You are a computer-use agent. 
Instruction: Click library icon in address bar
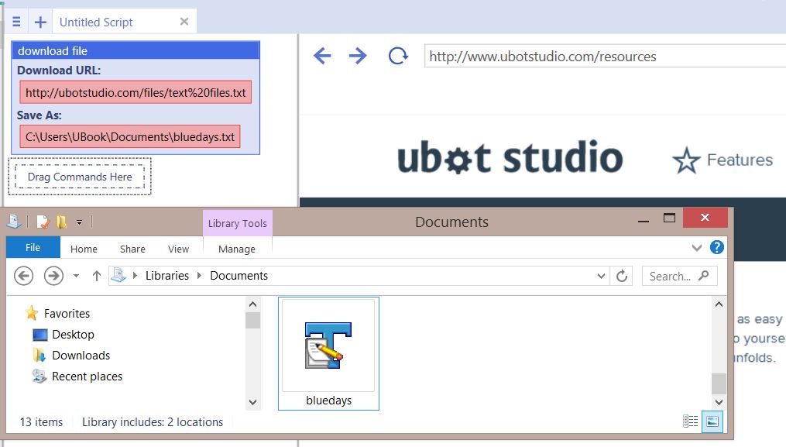(x=118, y=276)
